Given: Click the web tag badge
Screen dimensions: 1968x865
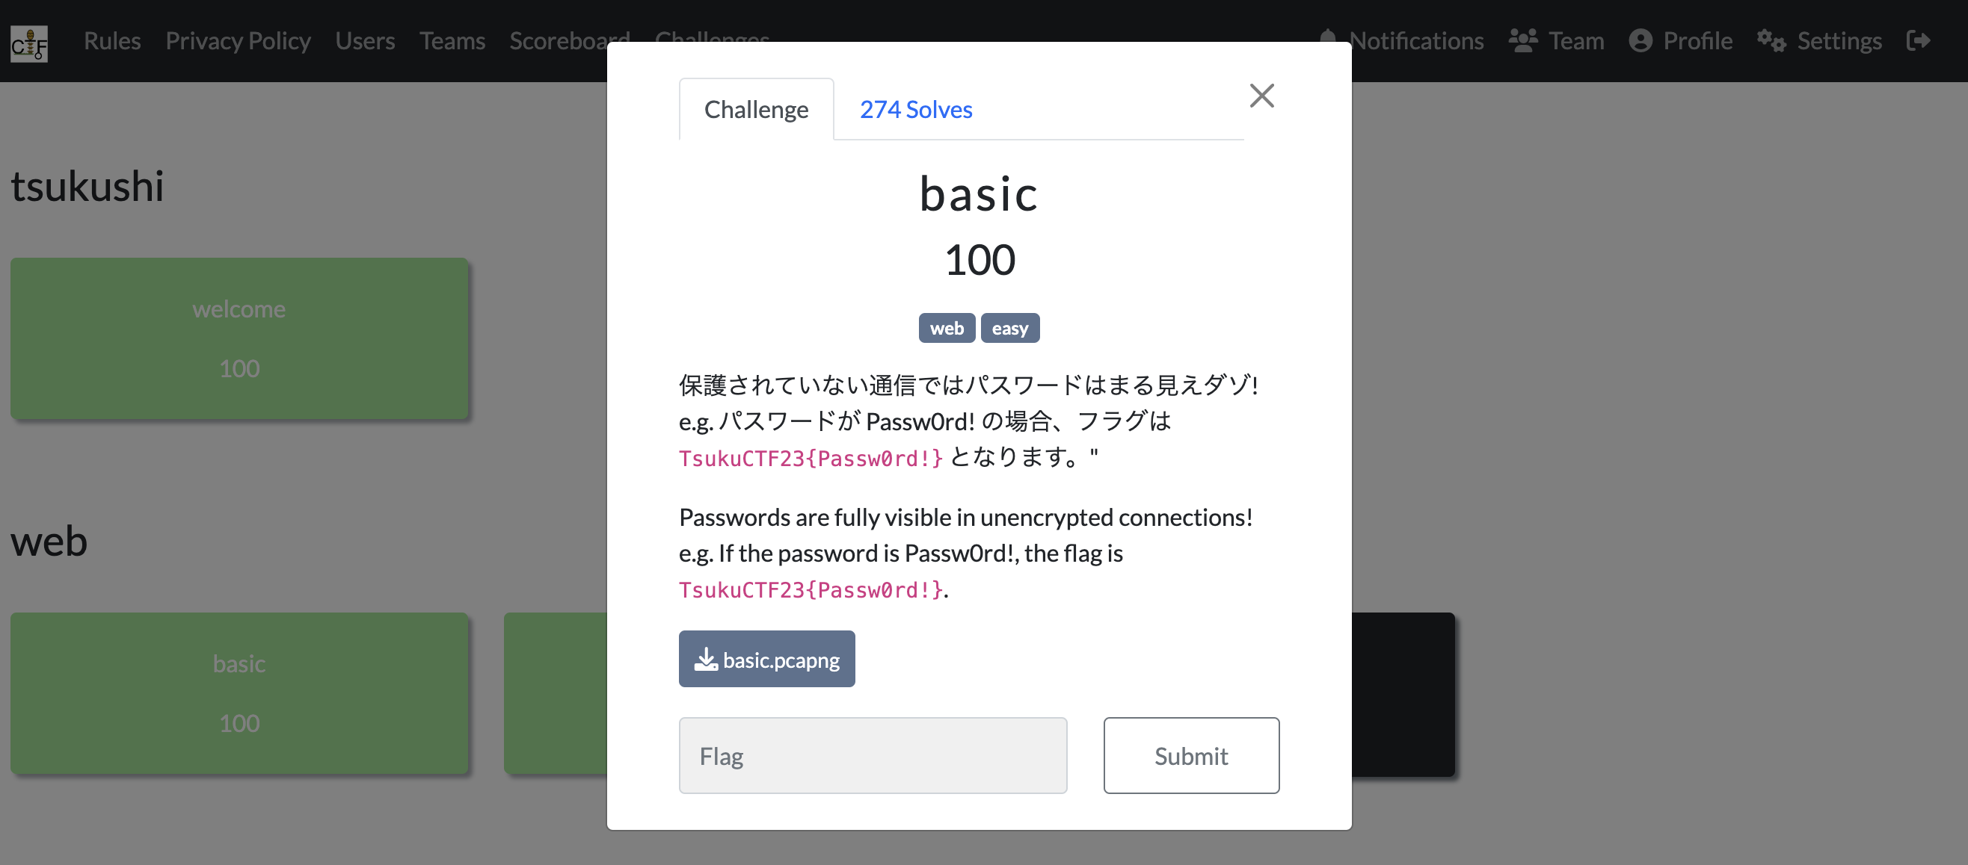Looking at the screenshot, I should tap(947, 328).
